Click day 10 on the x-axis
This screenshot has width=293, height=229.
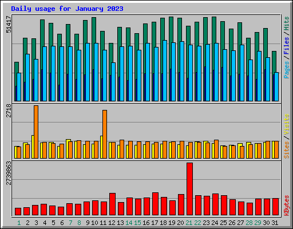point(94,223)
